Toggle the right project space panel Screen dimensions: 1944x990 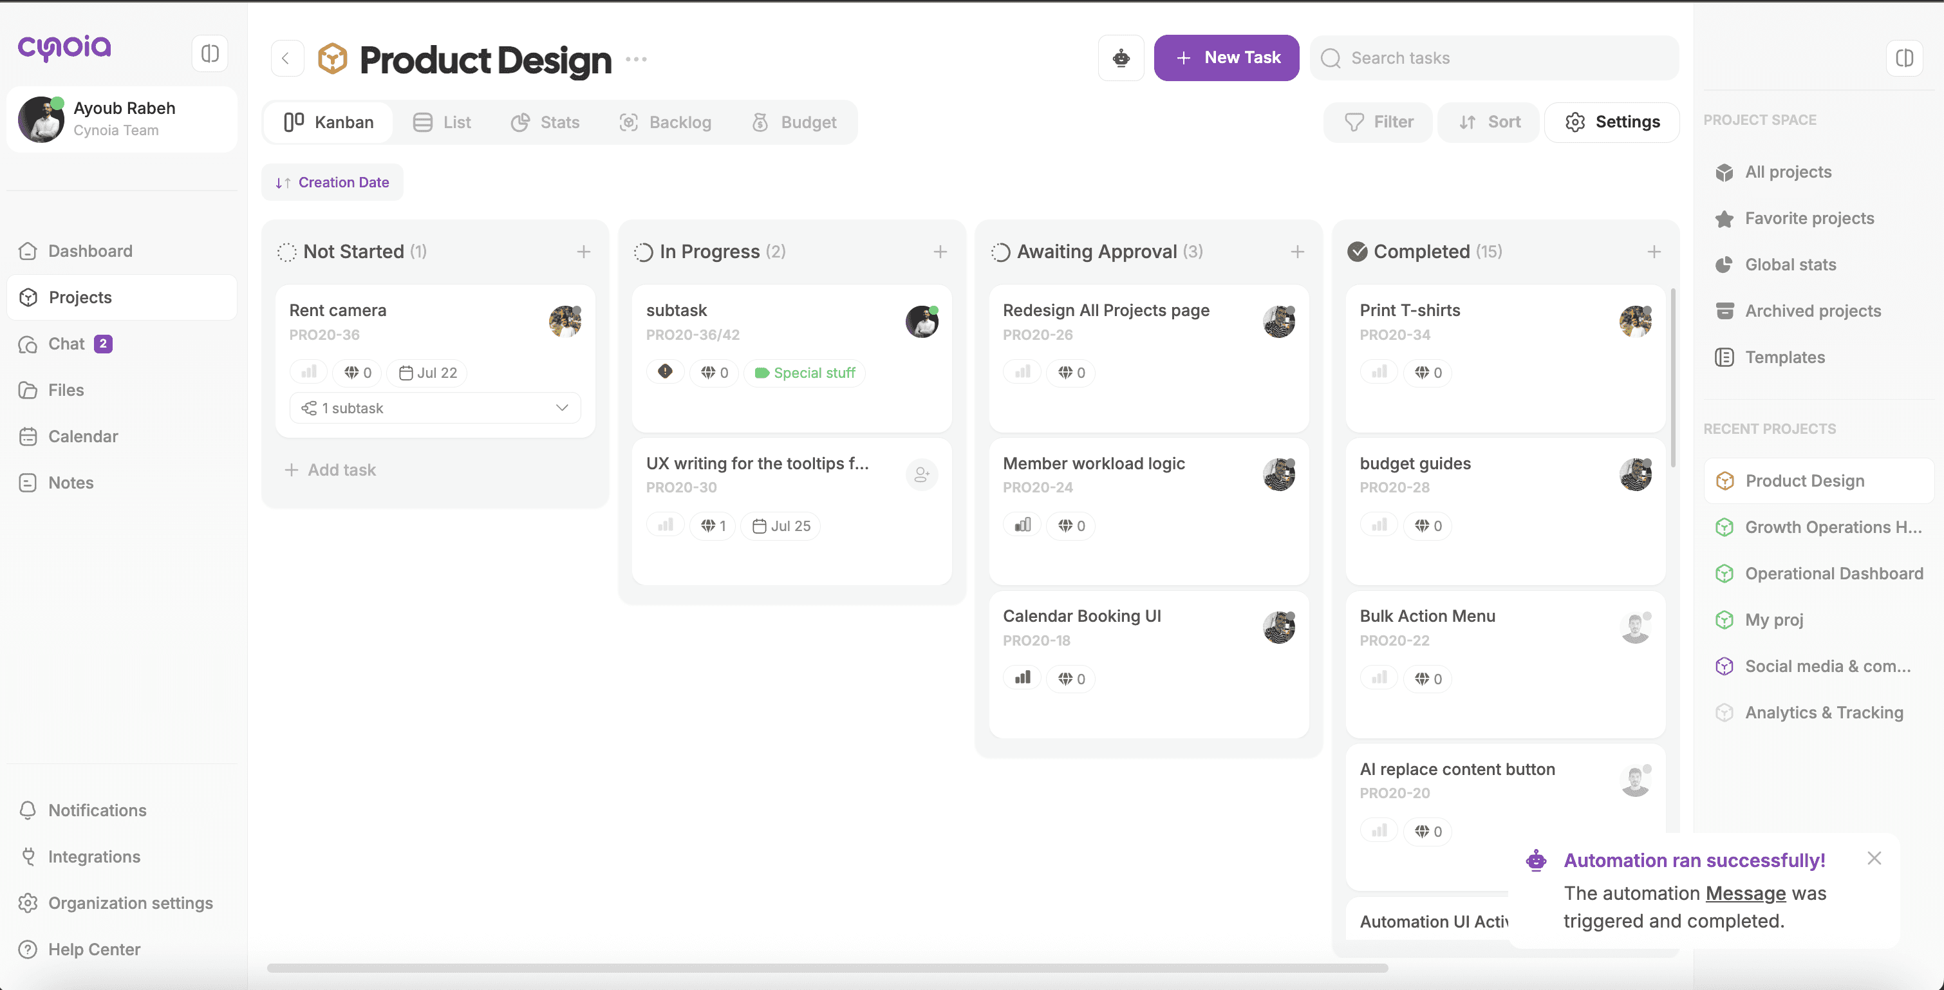pyautogui.click(x=1904, y=58)
